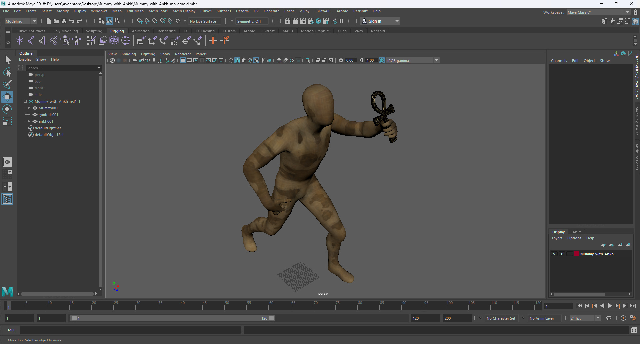Activate the Select tool in toolbox
The height and width of the screenshot is (344, 640).
click(7, 60)
